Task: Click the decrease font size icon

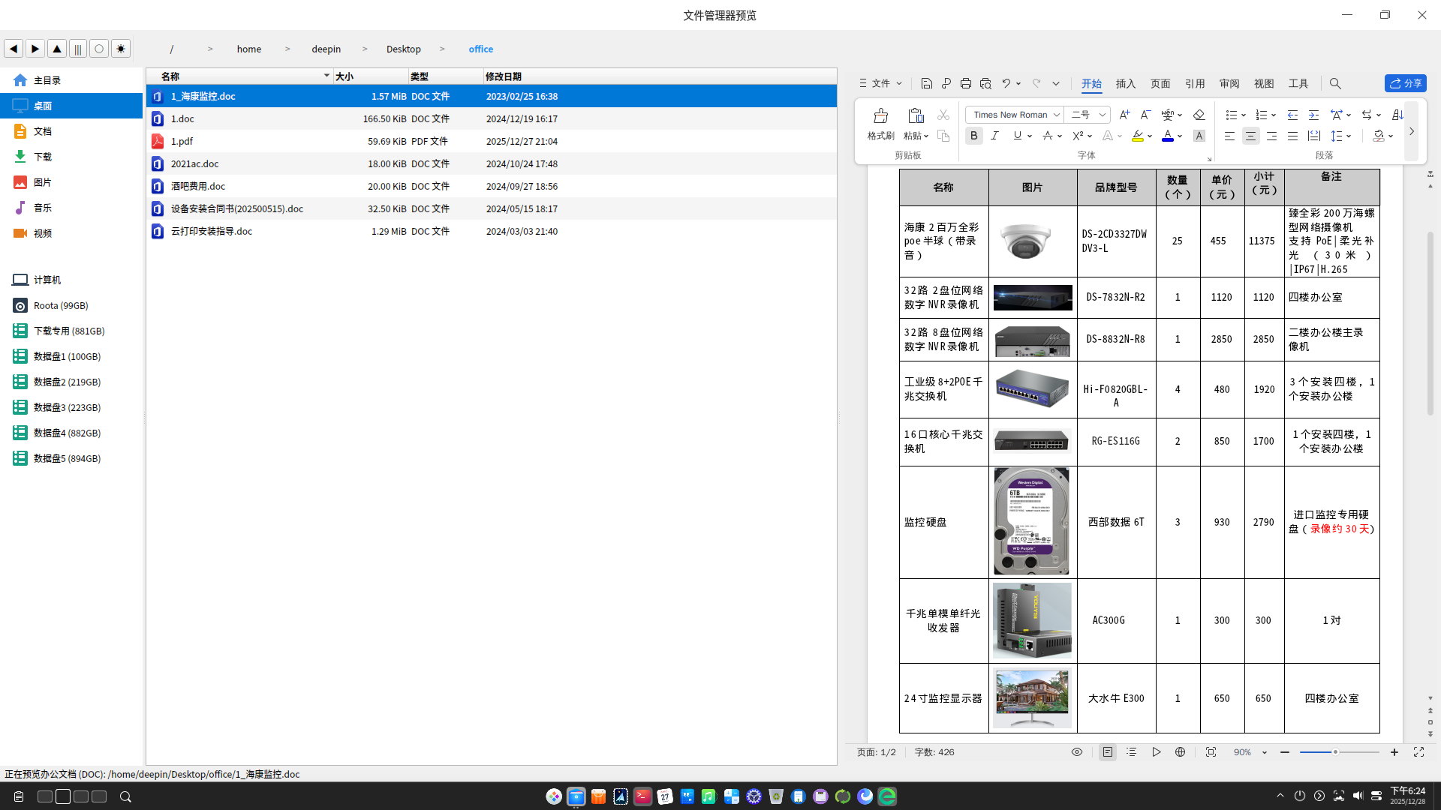Action: (x=1145, y=115)
